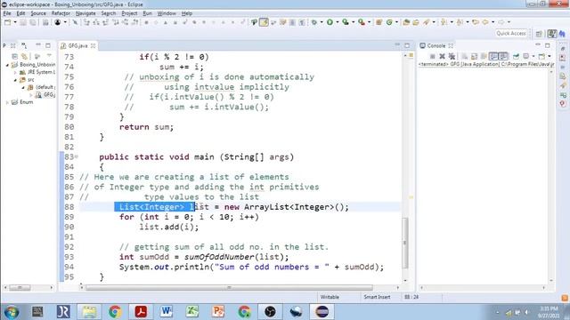Open the Navigate menu
570x320 pixels.
point(85,13)
